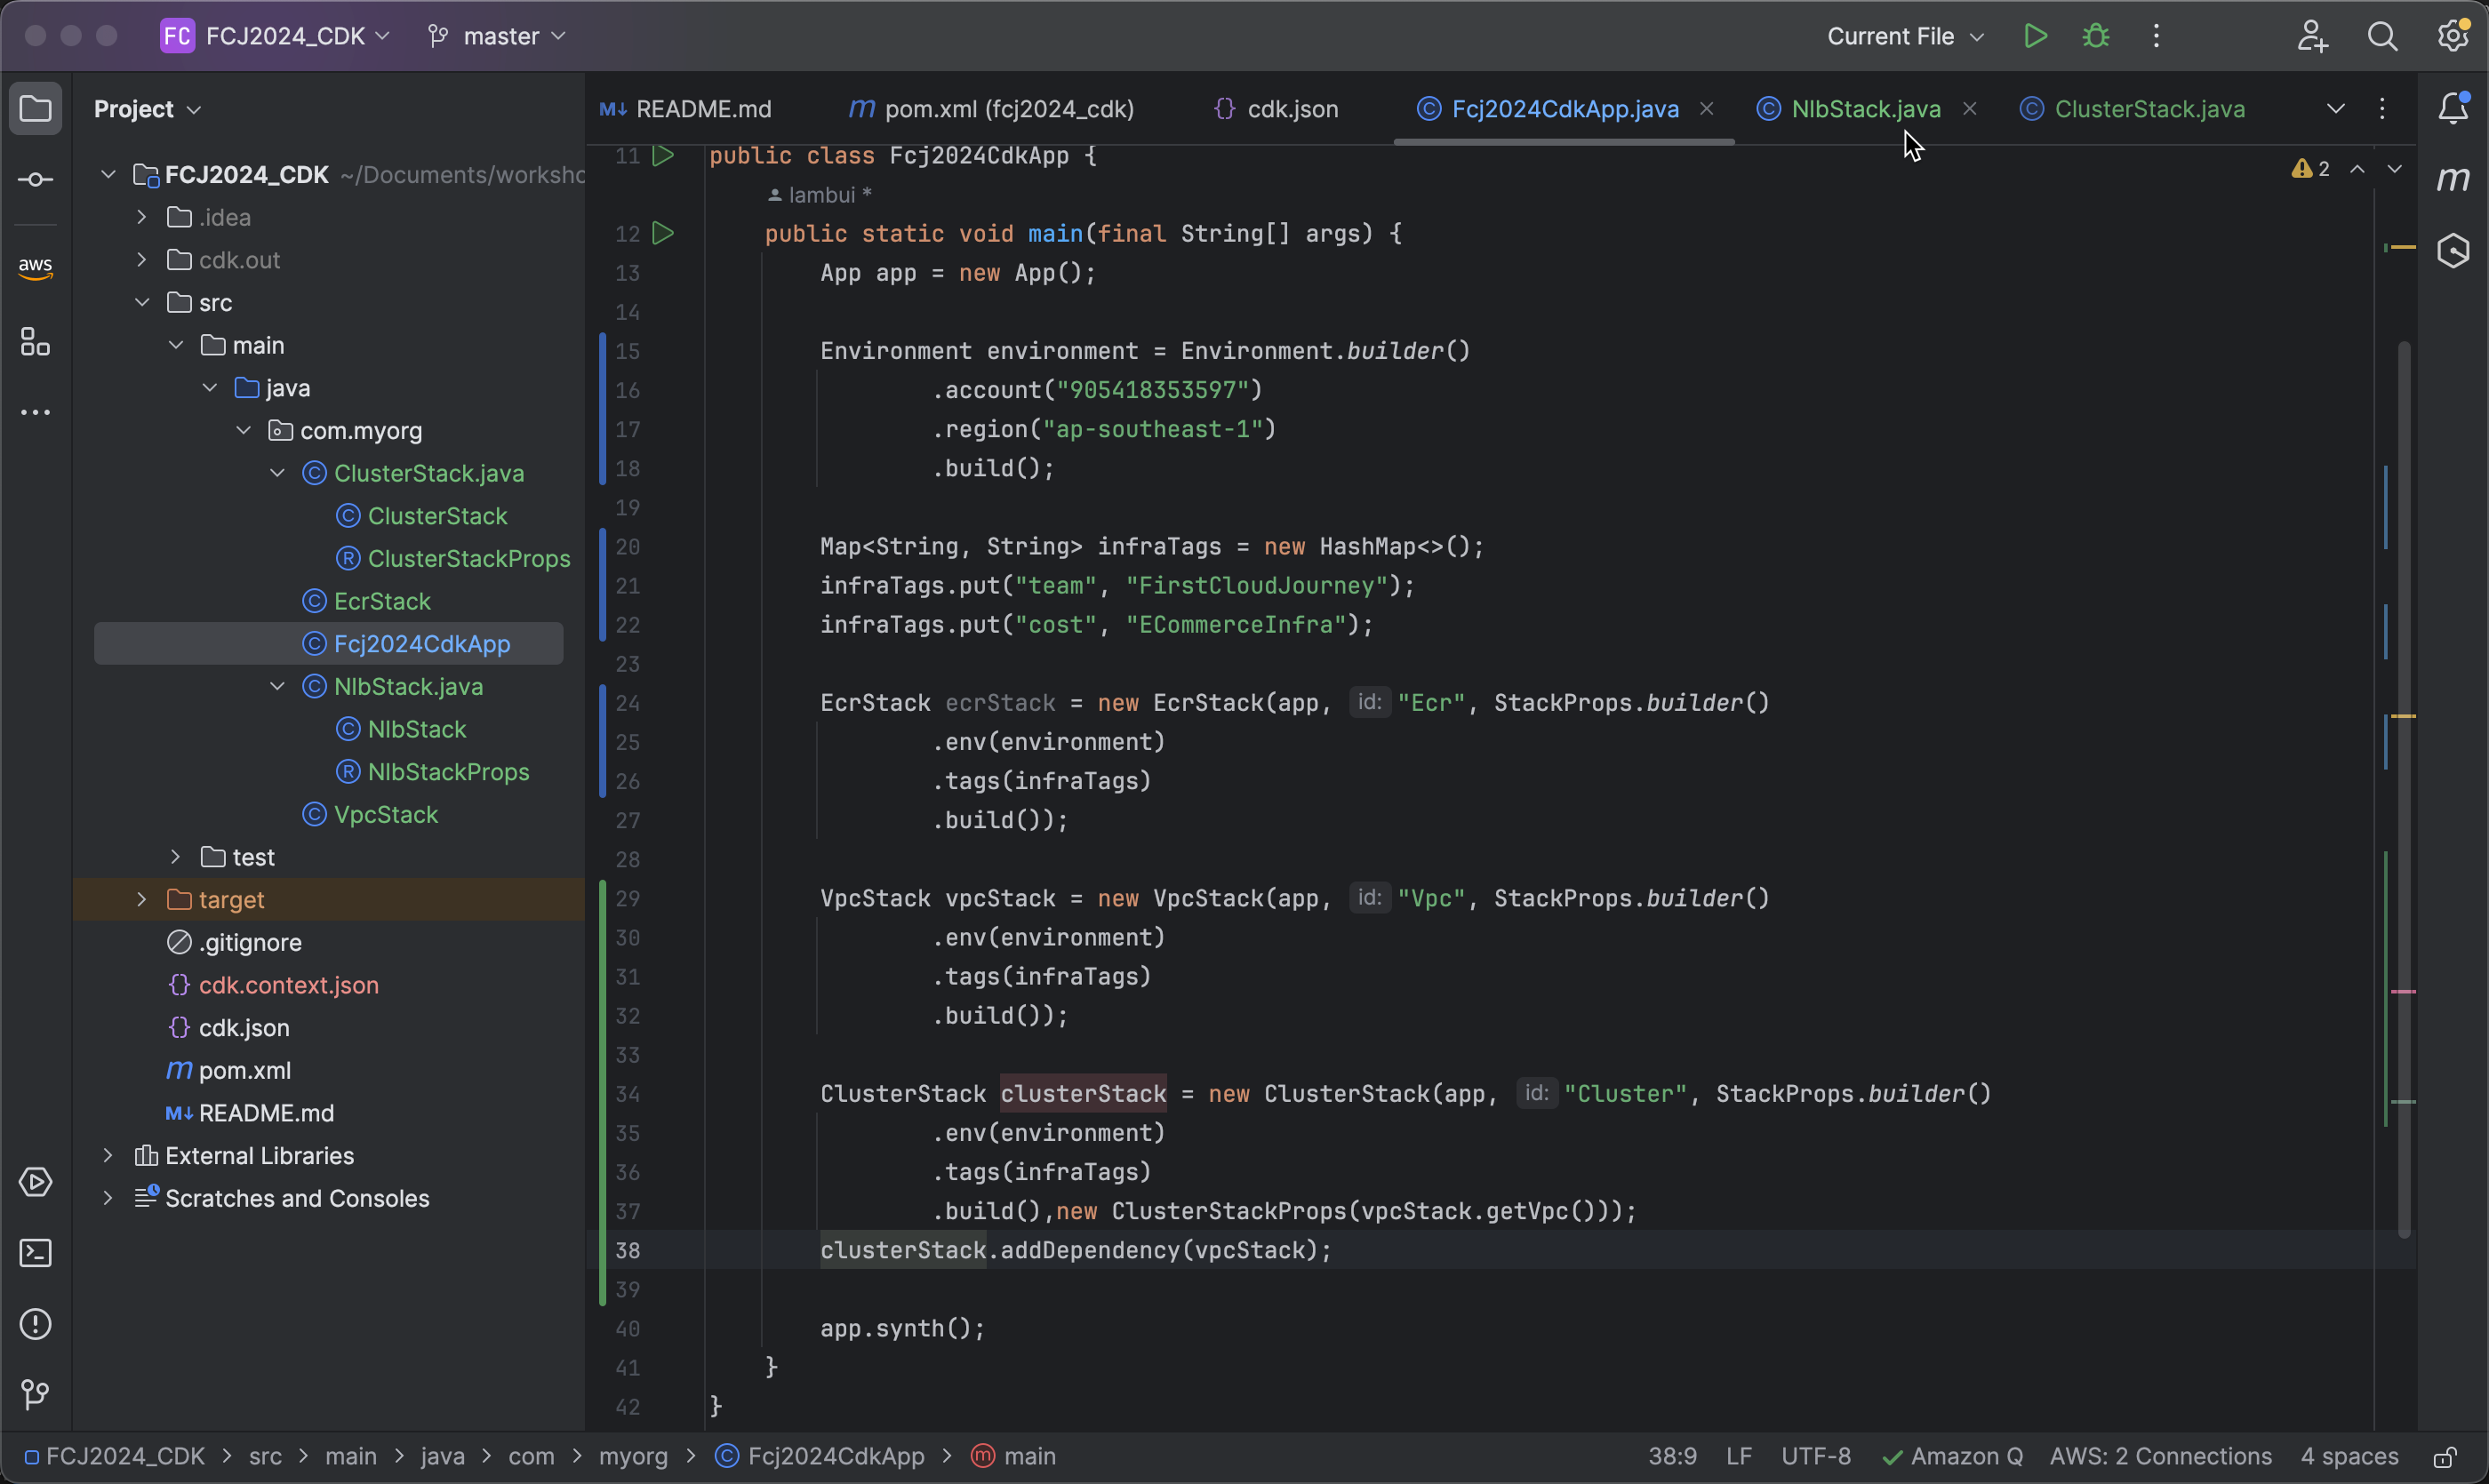Viewport: 2489px width, 1484px height.
Task: Close the NlbStack.java tab
Action: pyautogui.click(x=1970, y=108)
